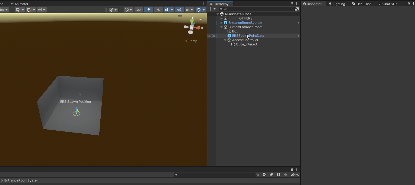This screenshot has width=415, height=185.
Task: Select the Cube_Interact object in Hierarchy
Action: [246, 44]
